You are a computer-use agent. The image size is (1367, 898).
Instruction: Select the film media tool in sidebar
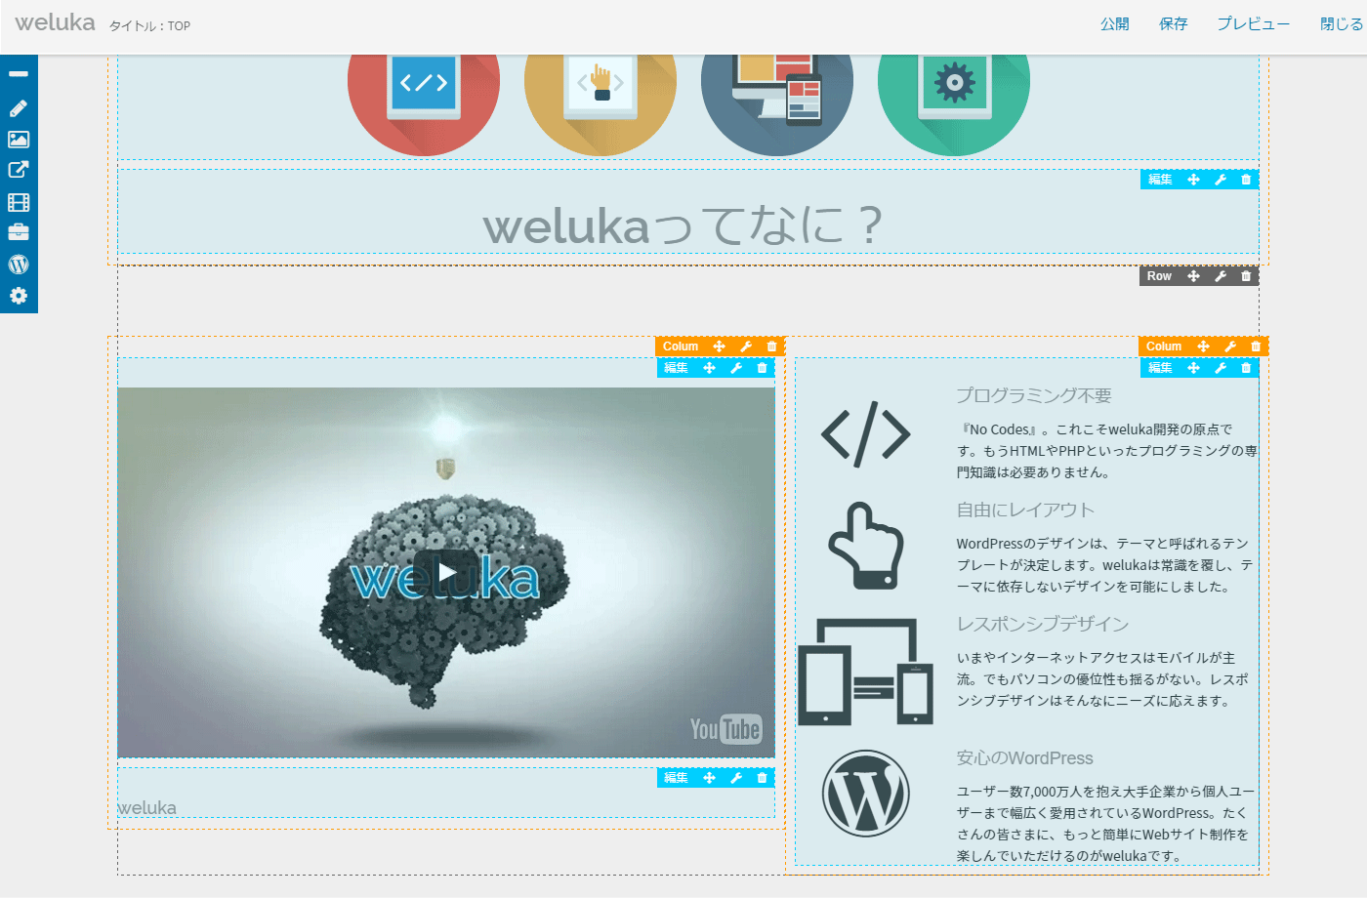(x=19, y=202)
